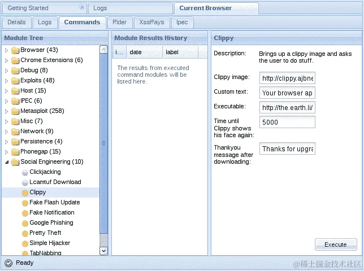Click the orange dot beside Pretty Theft
This screenshot has width=364, height=271.
coord(25,233)
